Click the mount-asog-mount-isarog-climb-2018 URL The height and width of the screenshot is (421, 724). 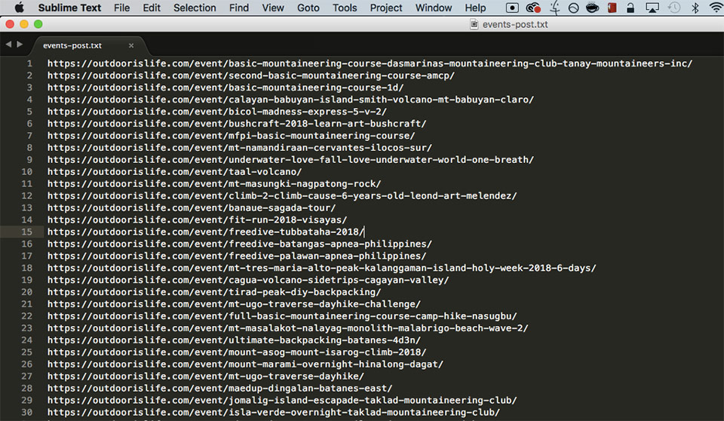(x=237, y=352)
